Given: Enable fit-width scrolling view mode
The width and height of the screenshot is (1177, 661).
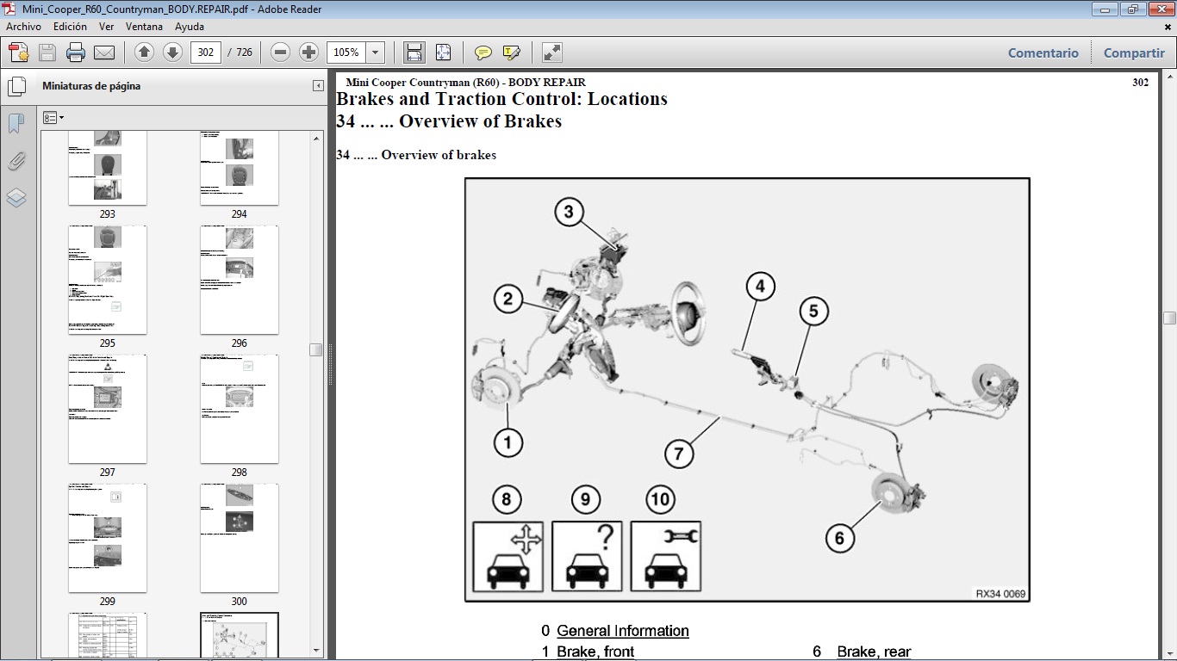Looking at the screenshot, I should 414,53.
